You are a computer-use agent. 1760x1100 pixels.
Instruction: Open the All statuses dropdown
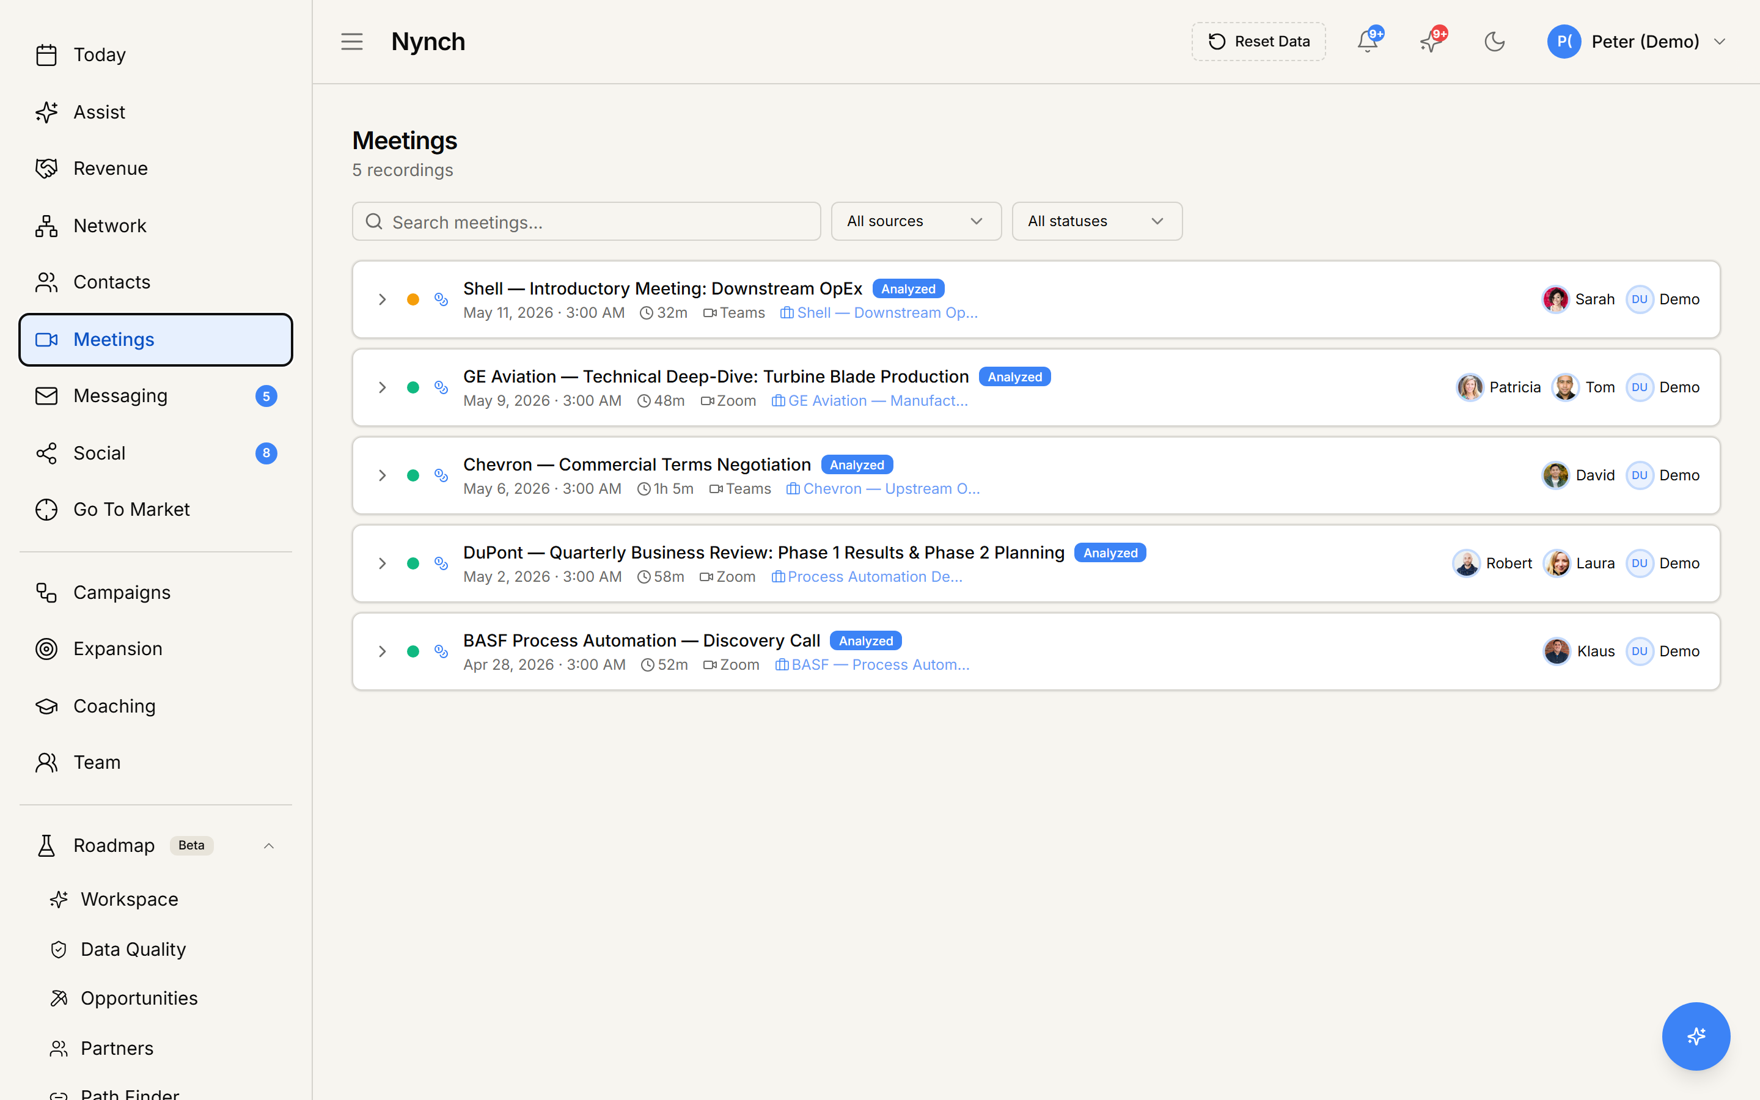[x=1097, y=221]
